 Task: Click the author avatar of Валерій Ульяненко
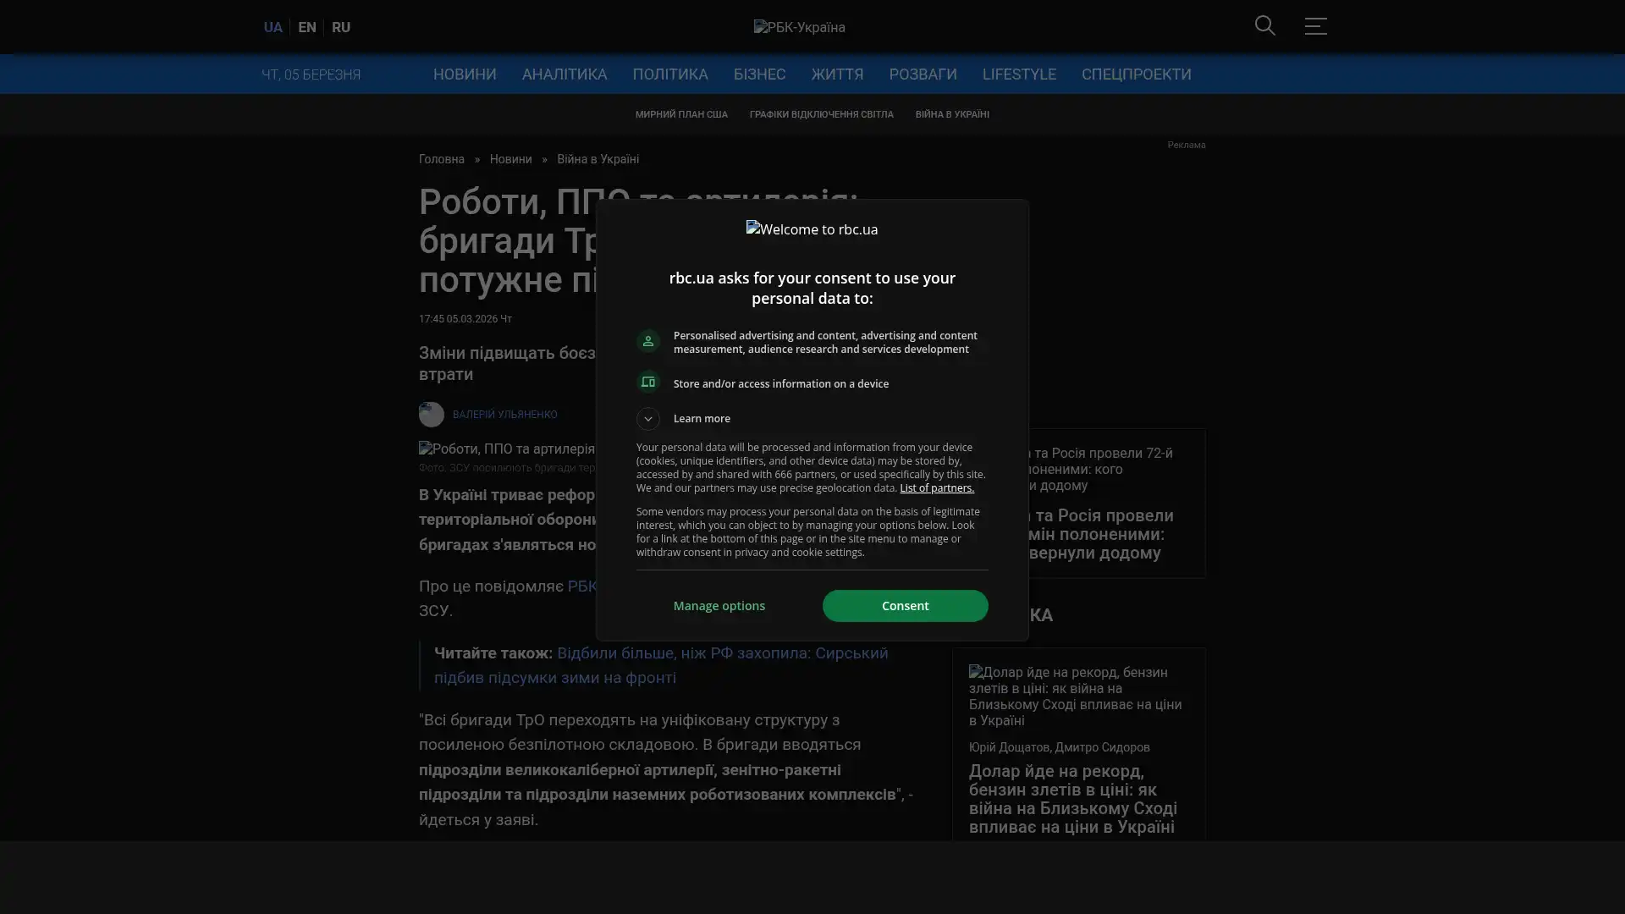tap(432, 415)
